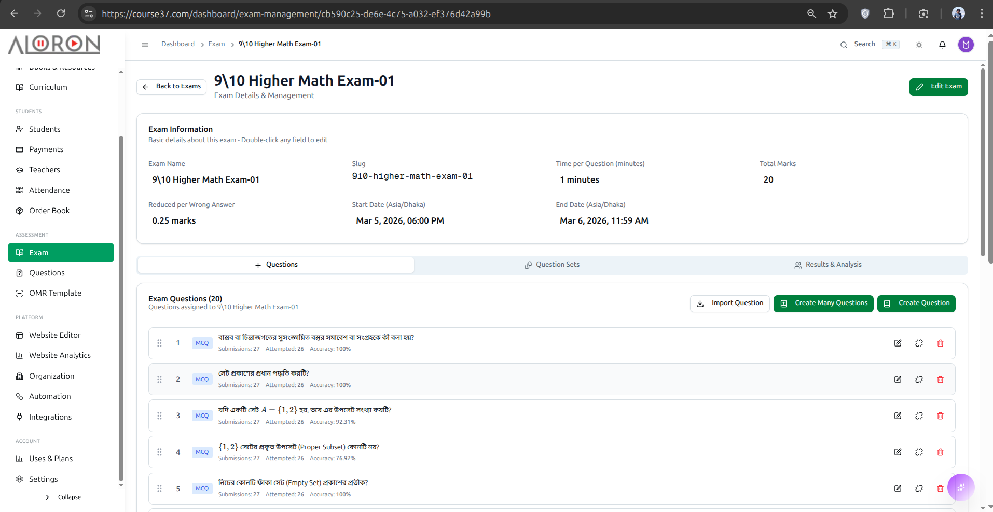This screenshot has height=512, width=993.
Task: Open Automation in the sidebar
Action: click(x=61, y=396)
